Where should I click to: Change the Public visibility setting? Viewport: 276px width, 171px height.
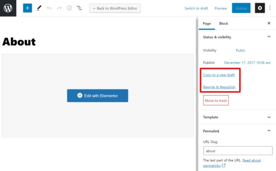point(241,50)
